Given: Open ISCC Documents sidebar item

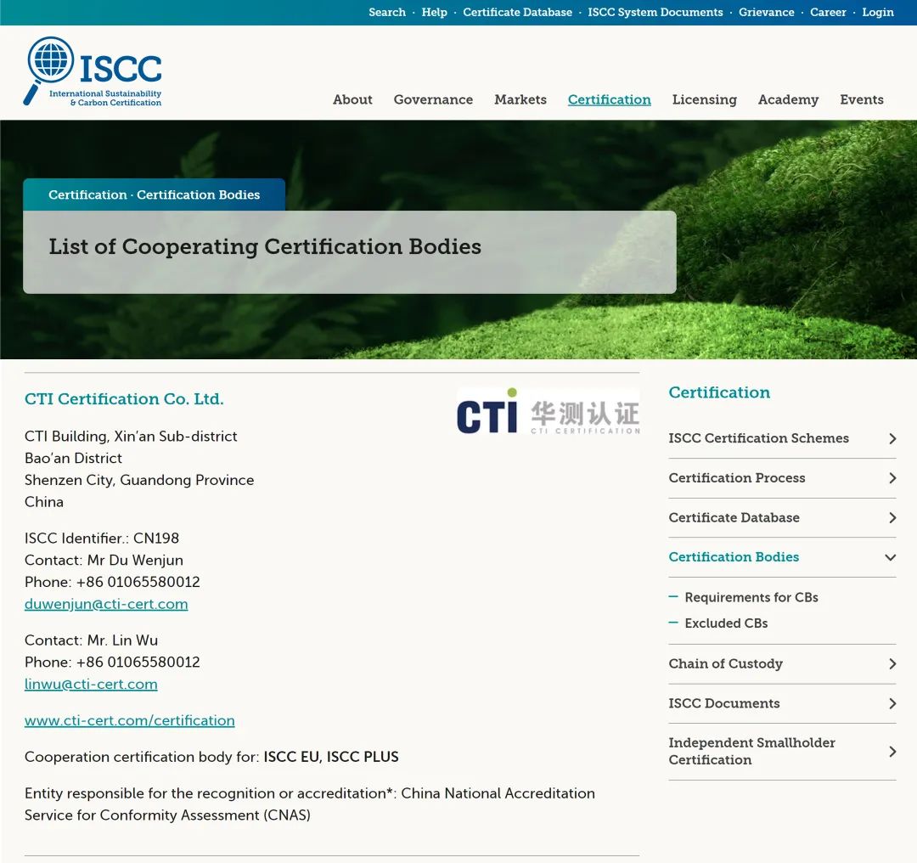Looking at the screenshot, I should tap(724, 703).
